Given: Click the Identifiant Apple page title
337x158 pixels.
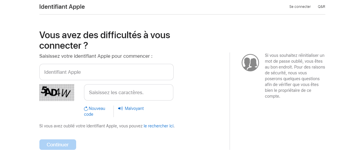Looking at the screenshot, I should coord(62,7).
